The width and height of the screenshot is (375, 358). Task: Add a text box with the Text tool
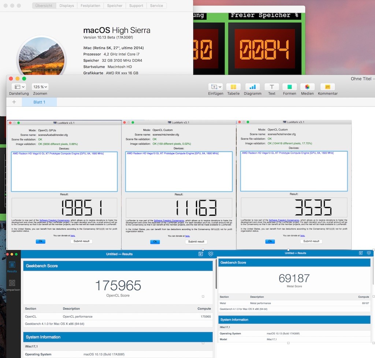click(x=271, y=87)
